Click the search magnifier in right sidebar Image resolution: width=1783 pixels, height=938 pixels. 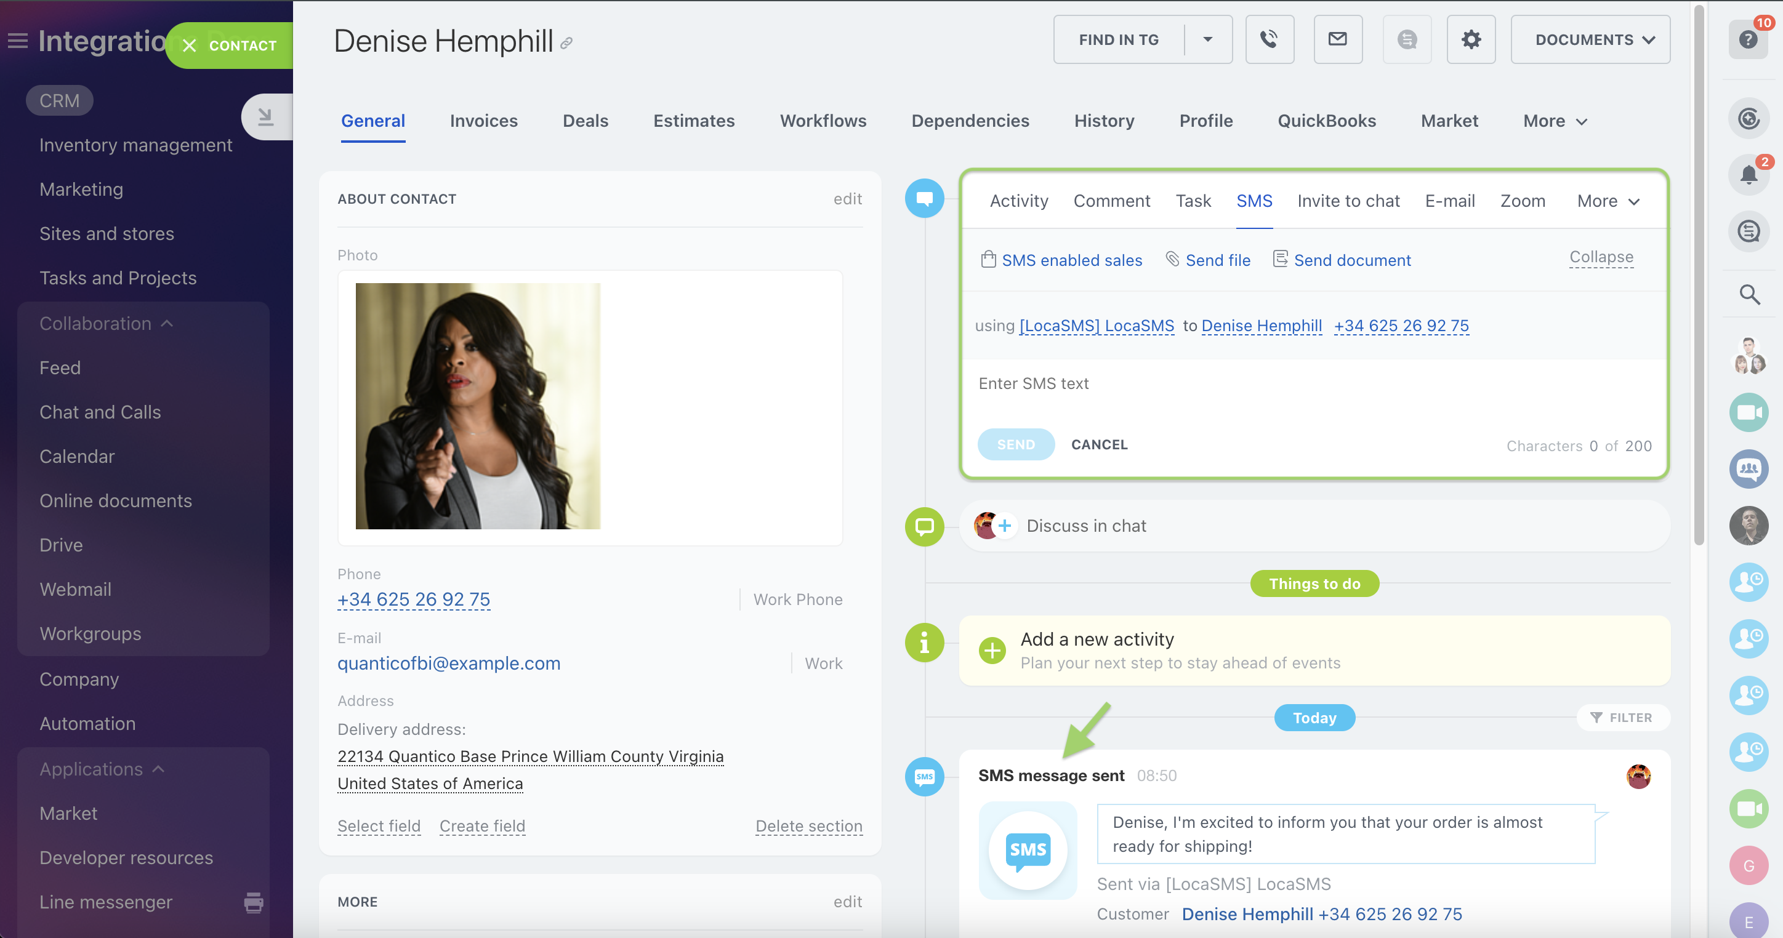[1749, 295]
